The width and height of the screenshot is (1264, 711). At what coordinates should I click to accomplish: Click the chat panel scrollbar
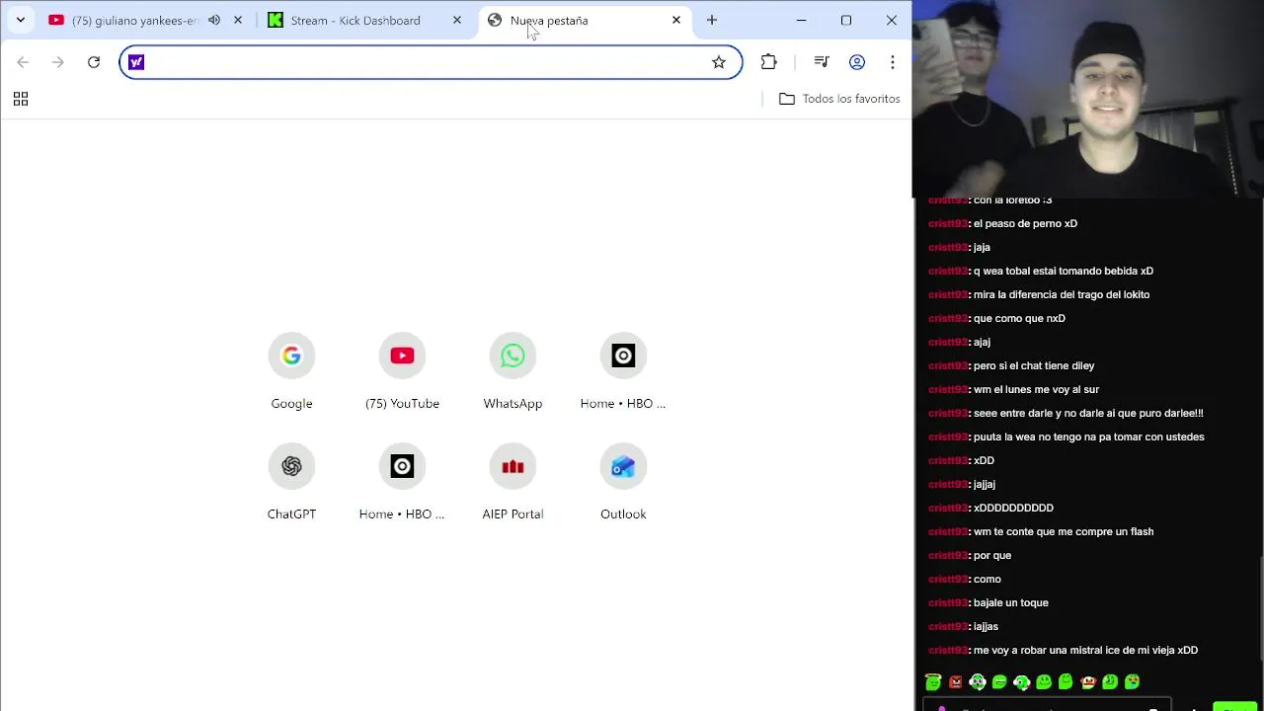point(1260,607)
